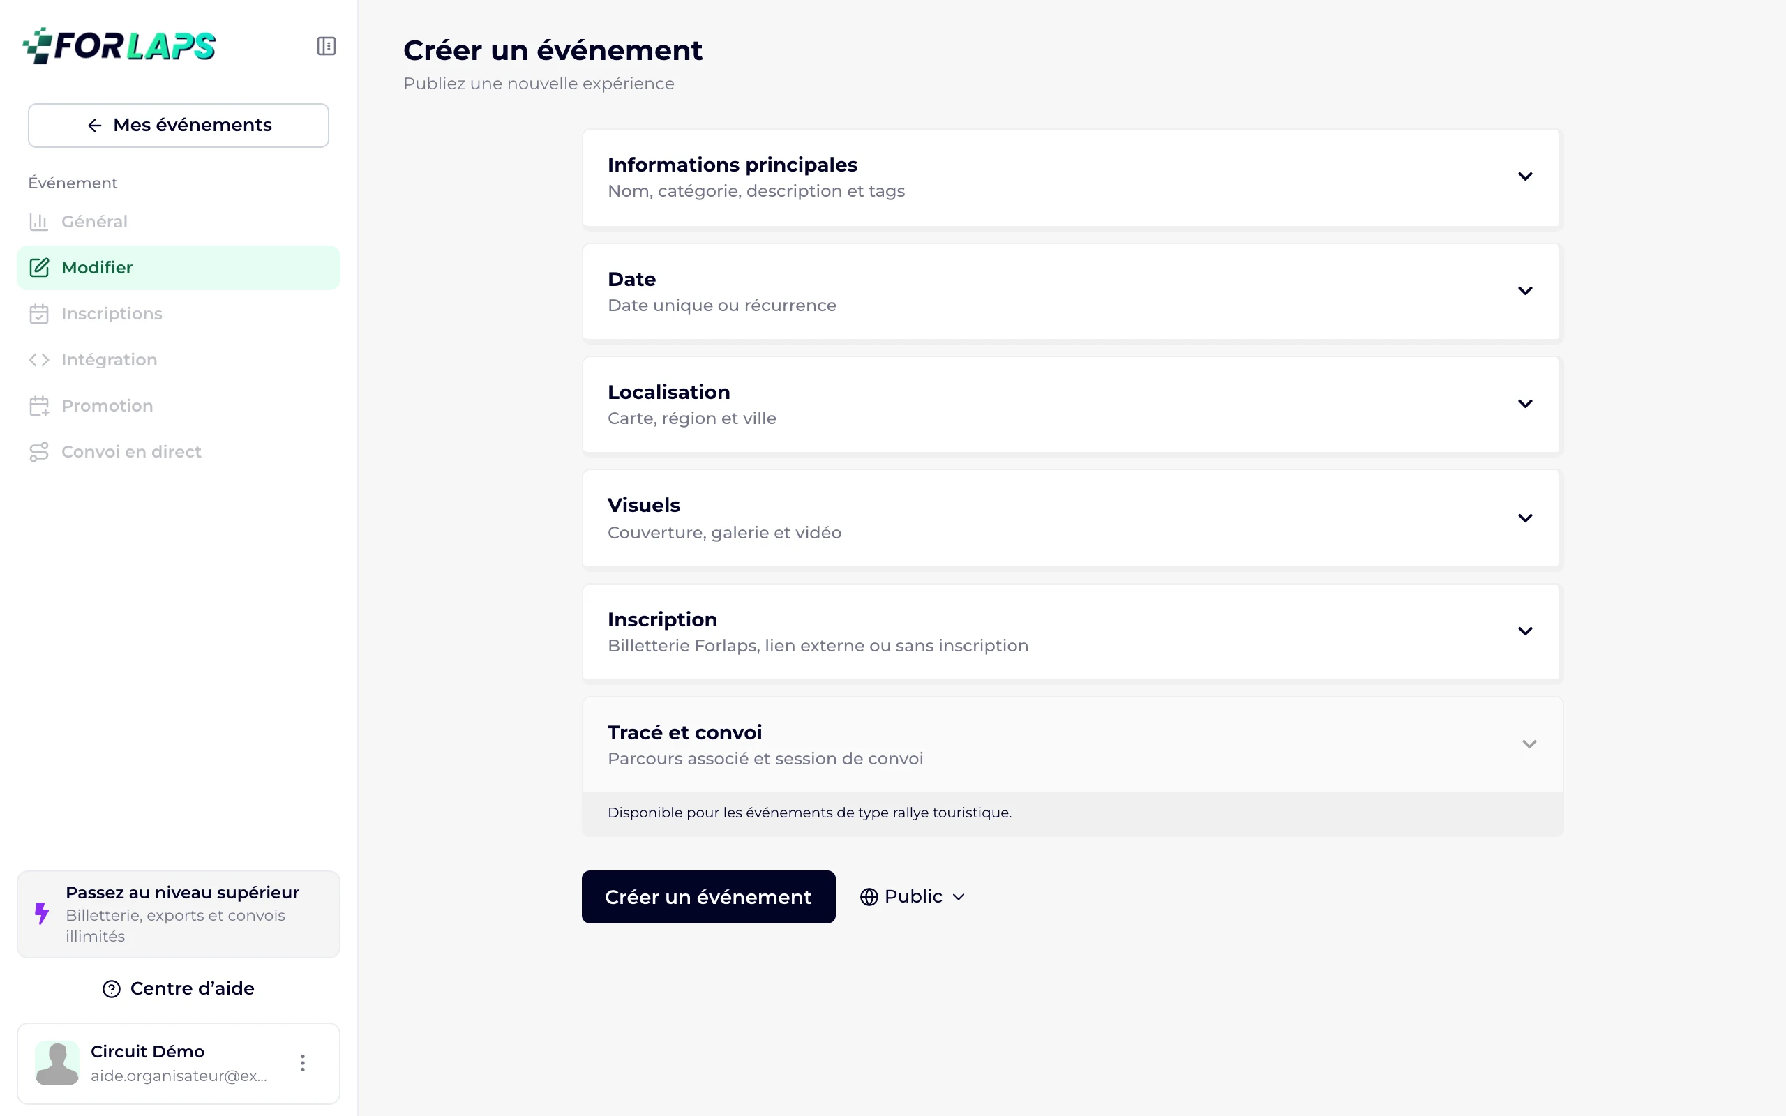The width and height of the screenshot is (1786, 1116).
Task: Click the Circuit Démo account name
Action: [148, 1051]
